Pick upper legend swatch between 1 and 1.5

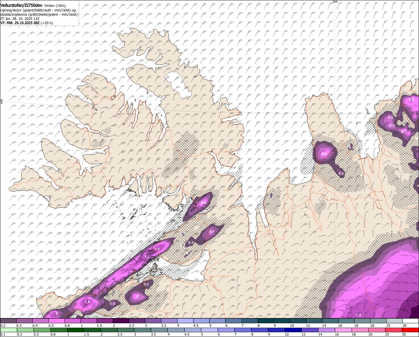tap(89, 321)
